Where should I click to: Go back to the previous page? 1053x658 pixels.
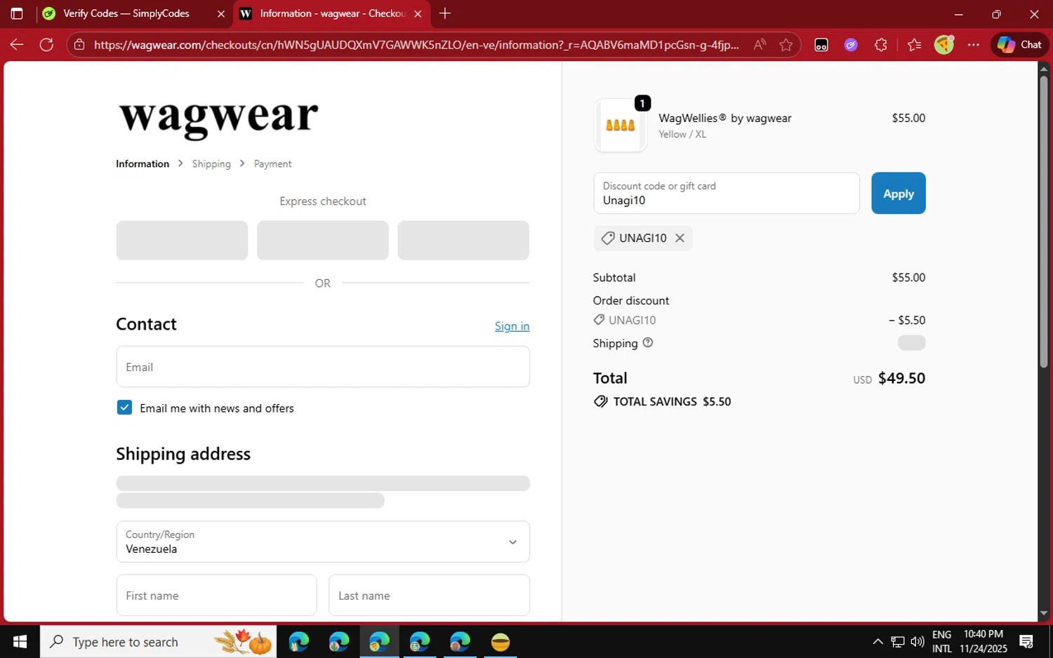(17, 45)
